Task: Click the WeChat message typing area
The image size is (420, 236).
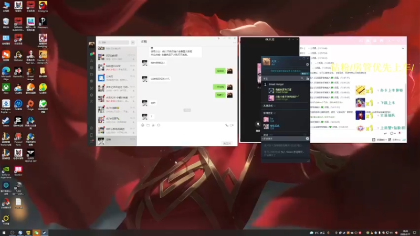Action: 187,134
